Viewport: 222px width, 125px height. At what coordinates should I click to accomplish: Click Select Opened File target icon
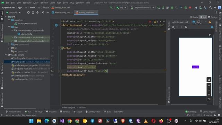tap(28, 12)
